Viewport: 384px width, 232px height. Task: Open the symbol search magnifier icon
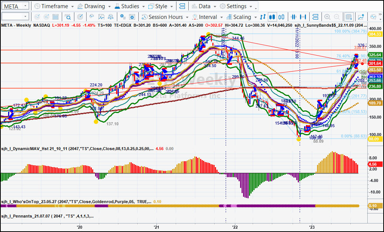tap(68, 17)
